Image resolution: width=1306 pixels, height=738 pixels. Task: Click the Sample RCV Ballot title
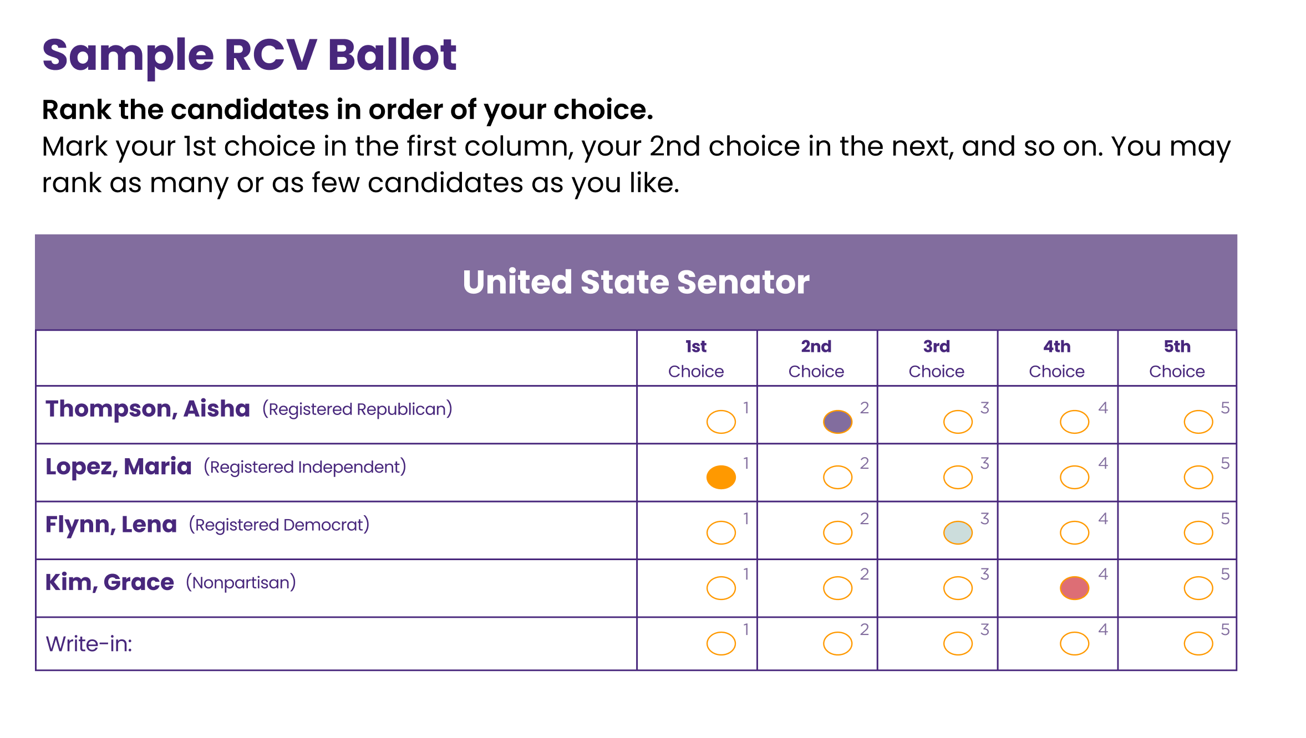[250, 55]
